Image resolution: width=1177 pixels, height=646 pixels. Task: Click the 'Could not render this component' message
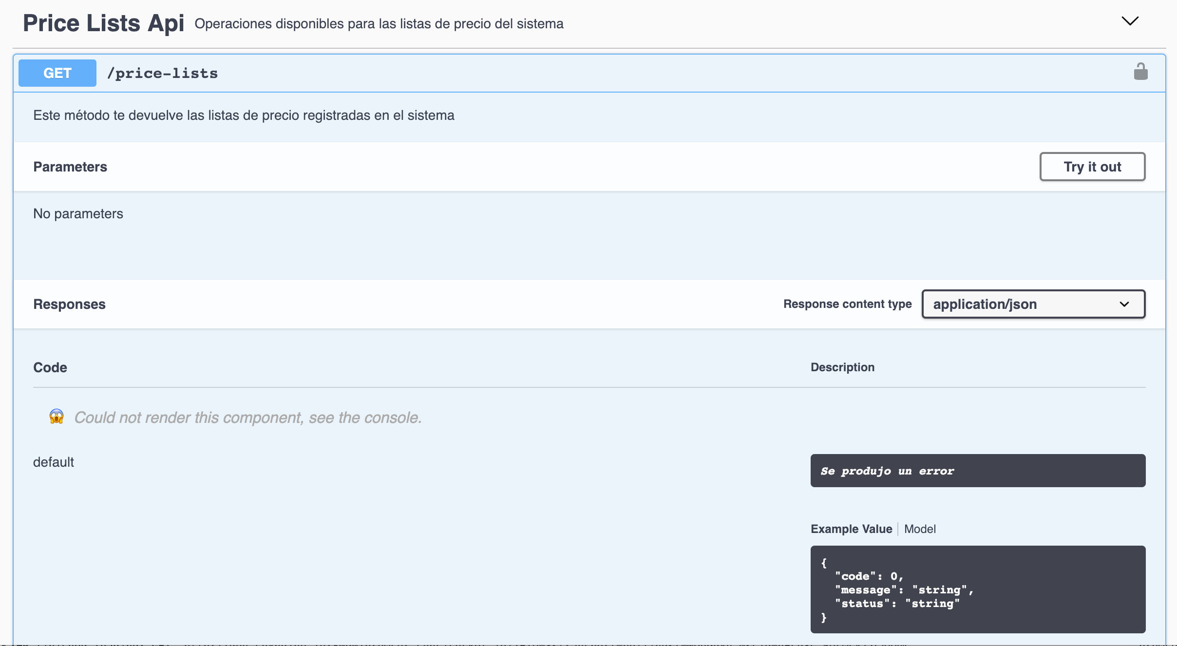tap(247, 418)
